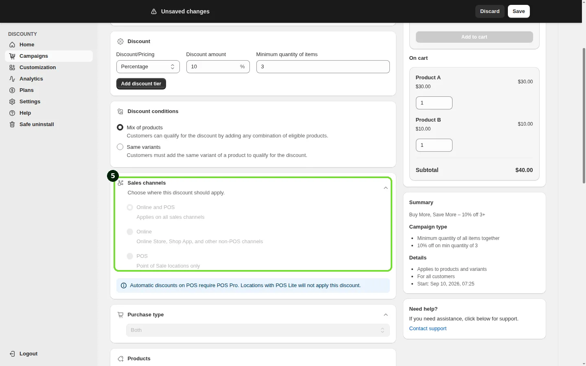This screenshot has width=586, height=366.
Task: Open Plans from the sidebar
Action: pyautogui.click(x=49, y=90)
